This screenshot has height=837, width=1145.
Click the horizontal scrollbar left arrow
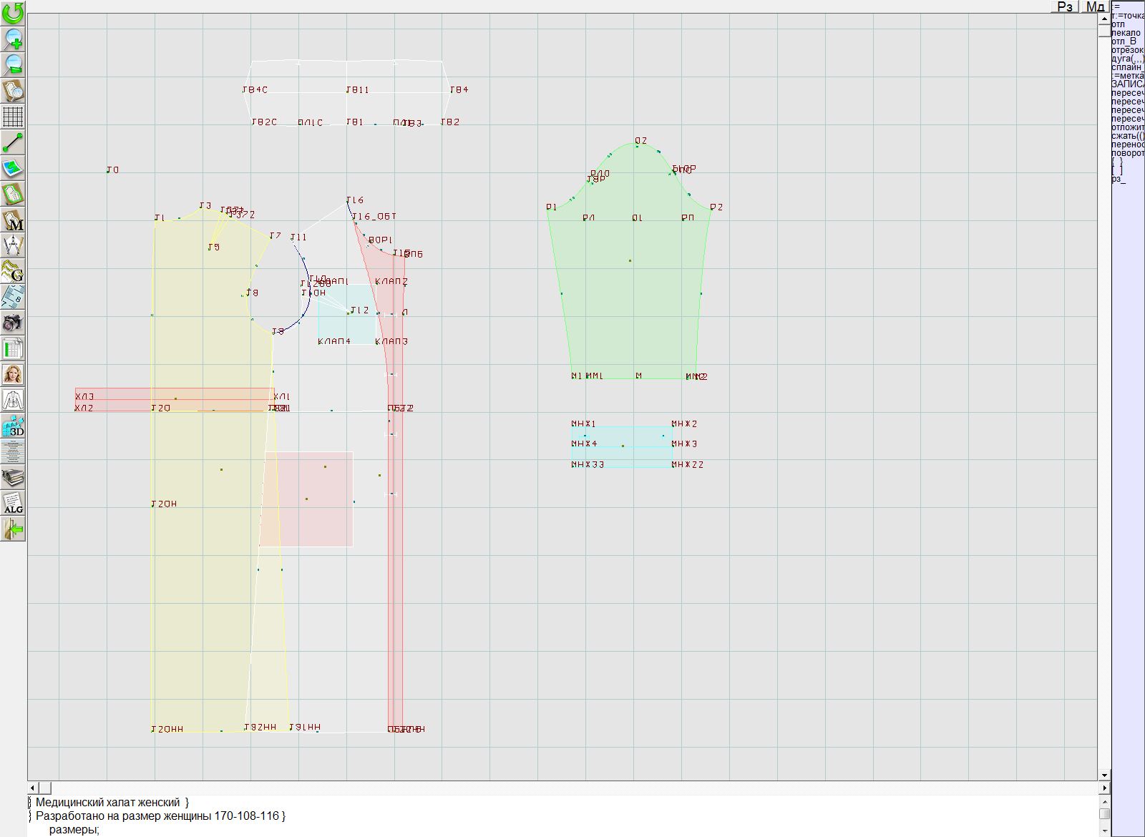(x=34, y=788)
